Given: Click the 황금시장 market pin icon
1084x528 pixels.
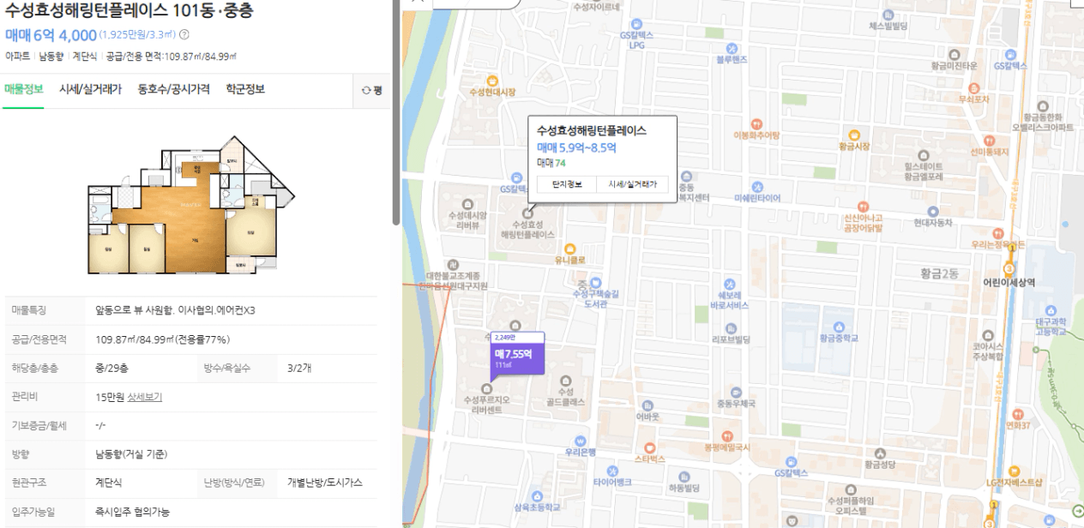Looking at the screenshot, I should pyautogui.click(x=853, y=135).
